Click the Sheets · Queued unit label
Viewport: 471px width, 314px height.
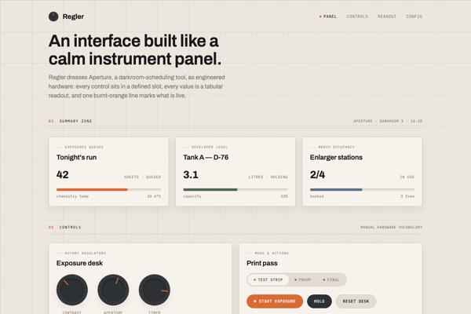pyautogui.click(x=143, y=177)
